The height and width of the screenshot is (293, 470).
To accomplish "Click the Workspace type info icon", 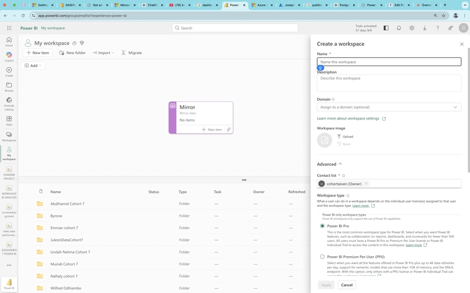I will [x=348, y=196].
